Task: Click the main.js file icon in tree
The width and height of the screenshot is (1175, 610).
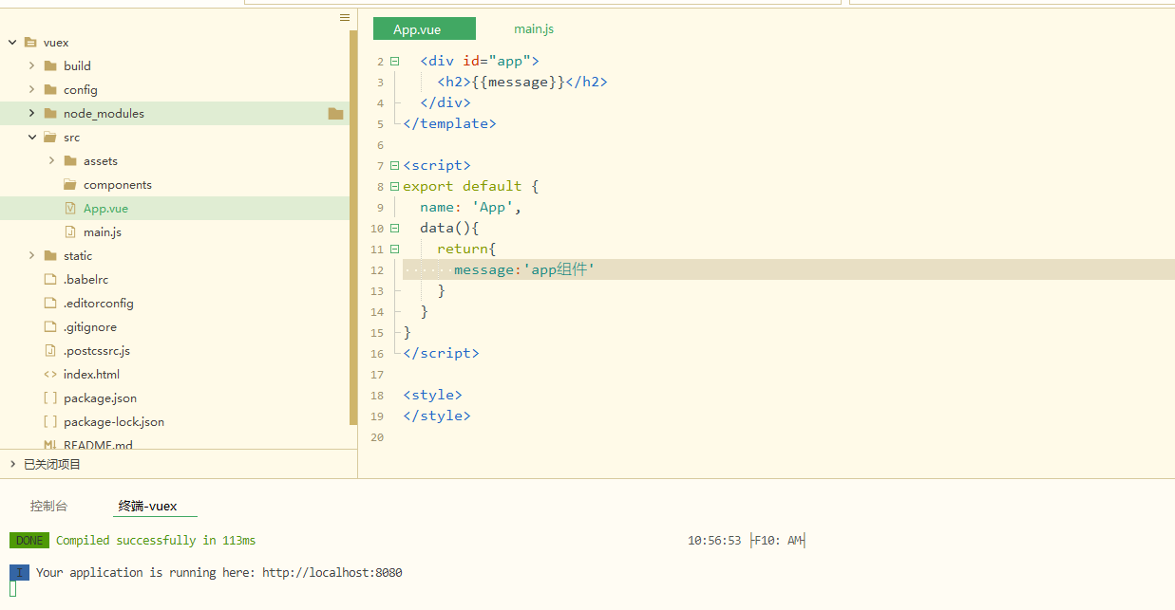Action: pyautogui.click(x=70, y=231)
